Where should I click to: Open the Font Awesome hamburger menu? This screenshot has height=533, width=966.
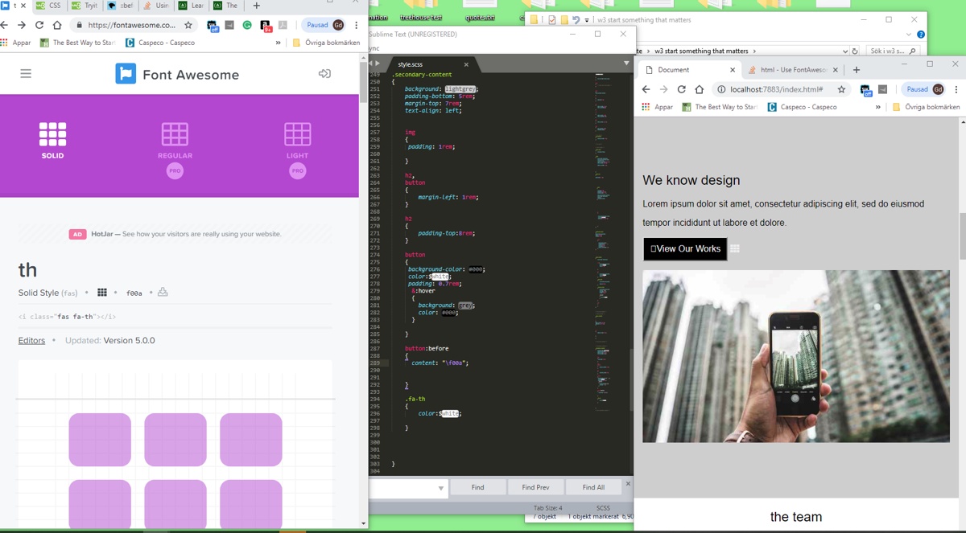coord(26,74)
